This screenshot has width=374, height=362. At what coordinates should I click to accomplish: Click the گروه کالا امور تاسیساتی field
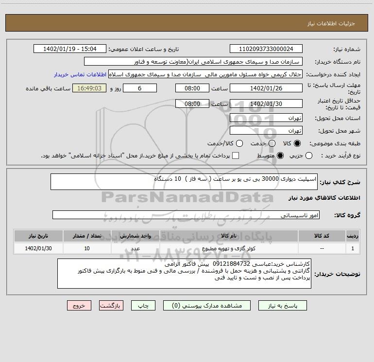(x=186, y=215)
